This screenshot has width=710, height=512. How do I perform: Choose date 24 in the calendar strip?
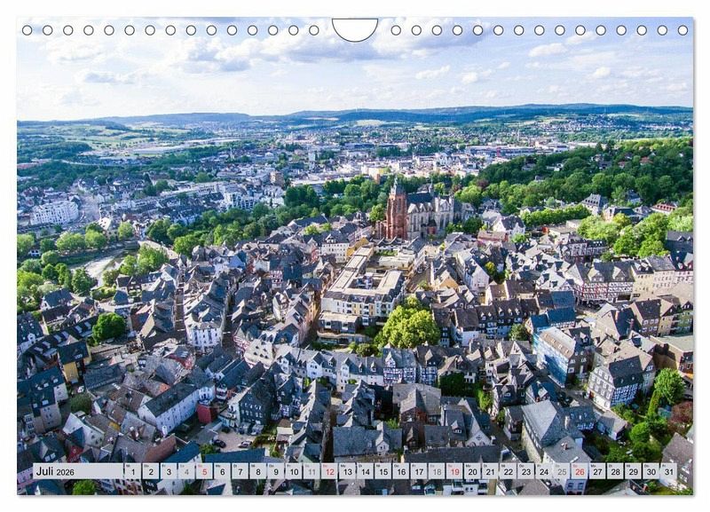click(543, 471)
